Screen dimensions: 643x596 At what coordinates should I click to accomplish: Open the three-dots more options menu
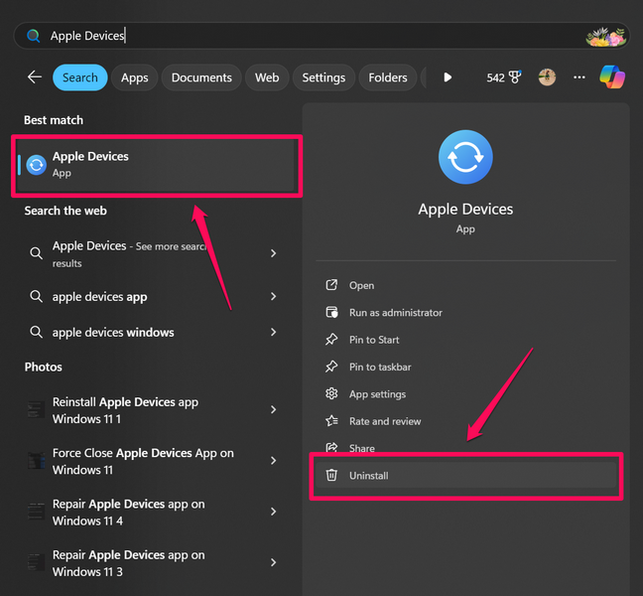[579, 77]
